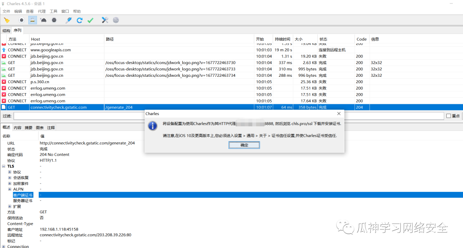Collapse the TLS tree node
The height and width of the screenshot is (248, 463).
pyautogui.click(x=3, y=166)
